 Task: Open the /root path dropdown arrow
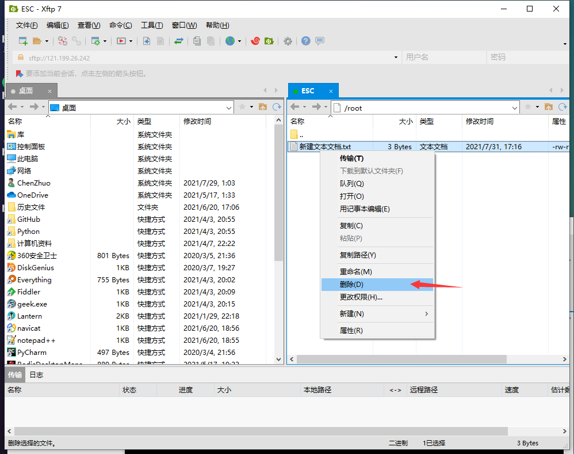point(514,107)
